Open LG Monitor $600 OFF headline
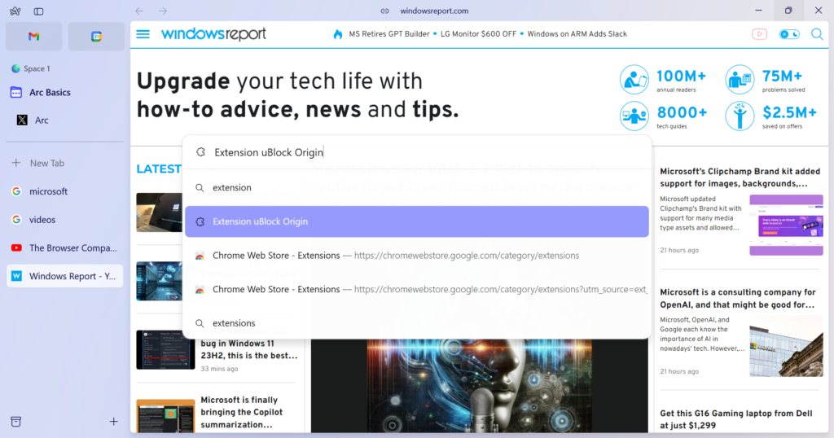 point(478,34)
